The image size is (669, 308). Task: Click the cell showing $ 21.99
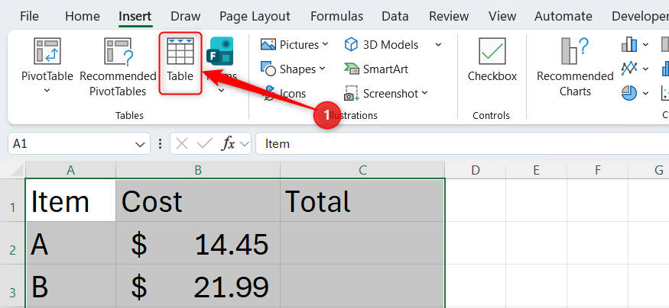click(198, 286)
